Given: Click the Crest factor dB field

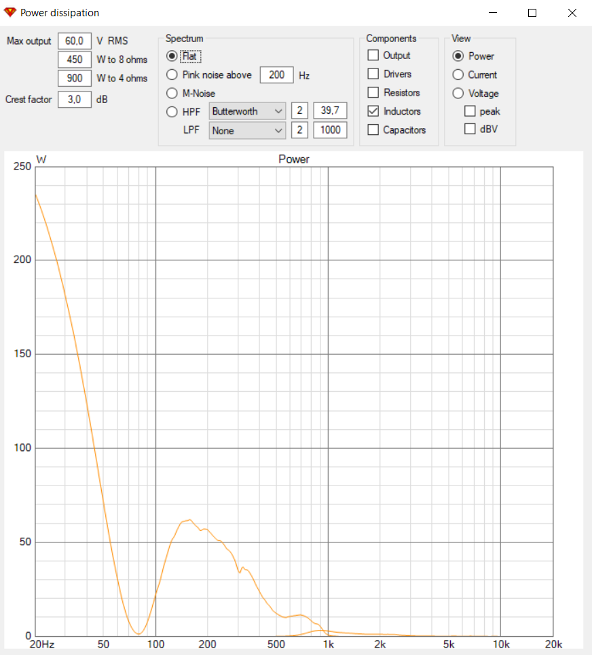Looking at the screenshot, I should click(x=75, y=100).
